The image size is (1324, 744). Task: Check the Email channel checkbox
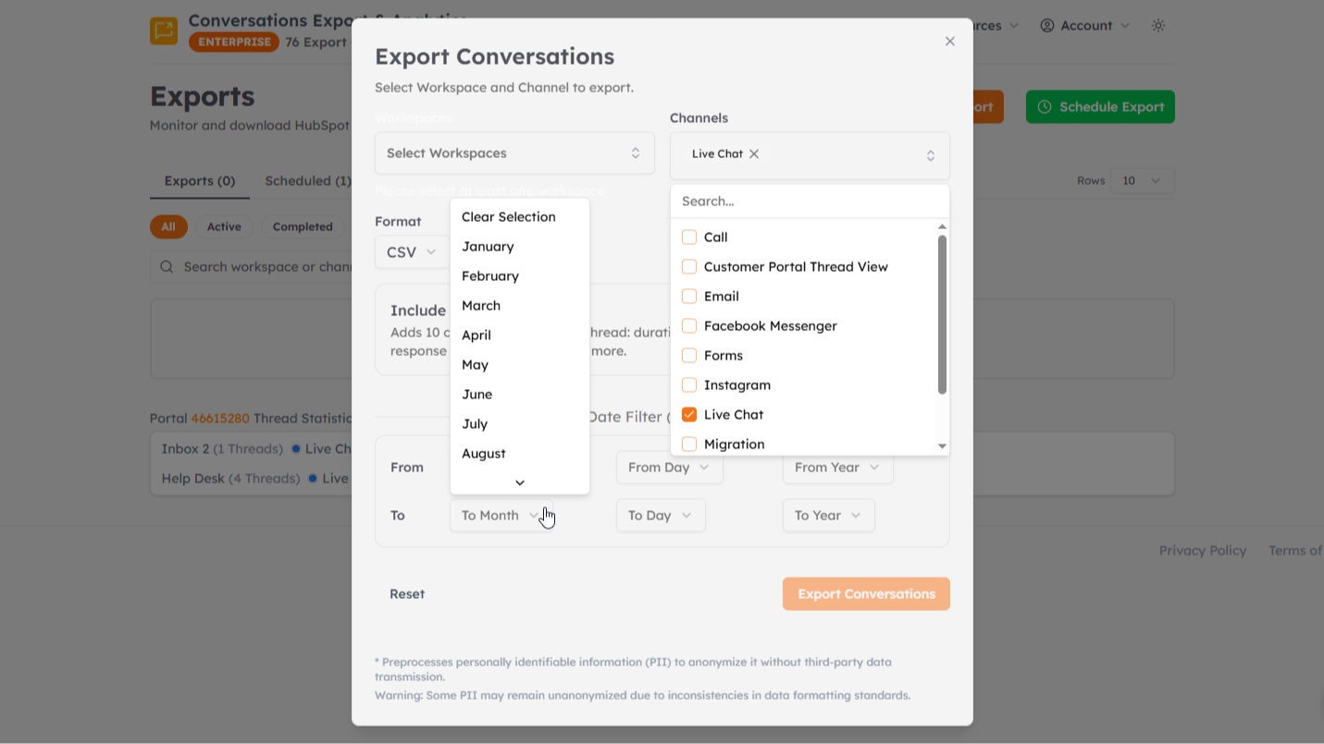click(689, 297)
